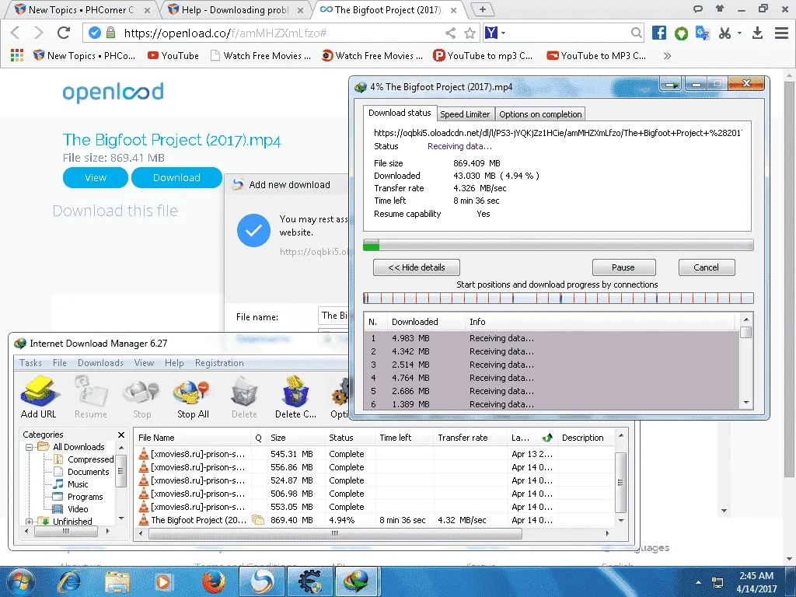The width and height of the screenshot is (796, 597).
Task: Close the Categories panel
Action: 120,435
